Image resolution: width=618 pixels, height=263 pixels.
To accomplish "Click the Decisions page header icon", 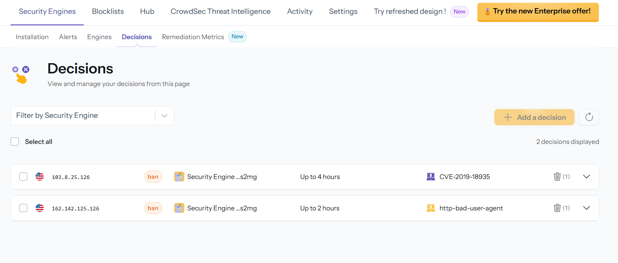I will [20, 75].
